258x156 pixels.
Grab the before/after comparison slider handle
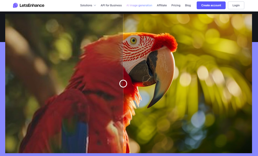click(x=123, y=84)
